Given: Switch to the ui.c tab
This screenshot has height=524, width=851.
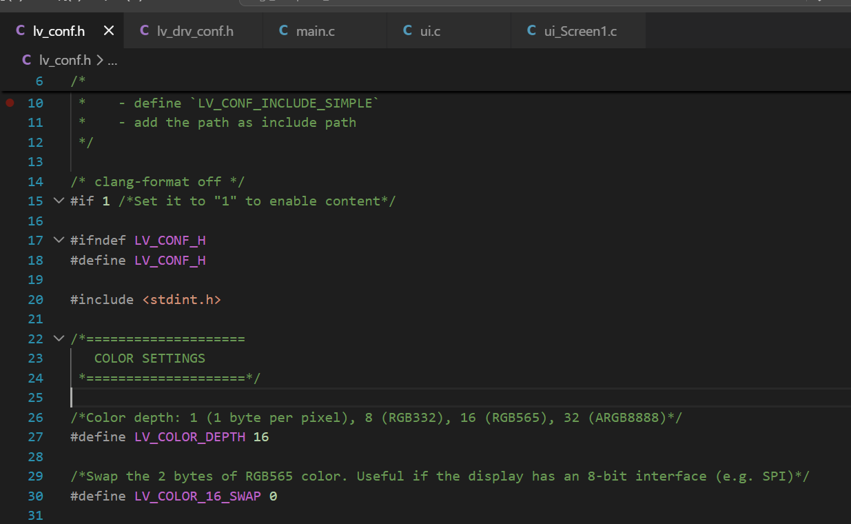Looking at the screenshot, I should [x=449, y=31].
